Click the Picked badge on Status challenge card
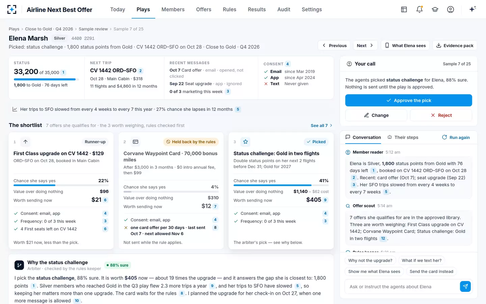Viewport: 486px width, 304px height. [316, 142]
